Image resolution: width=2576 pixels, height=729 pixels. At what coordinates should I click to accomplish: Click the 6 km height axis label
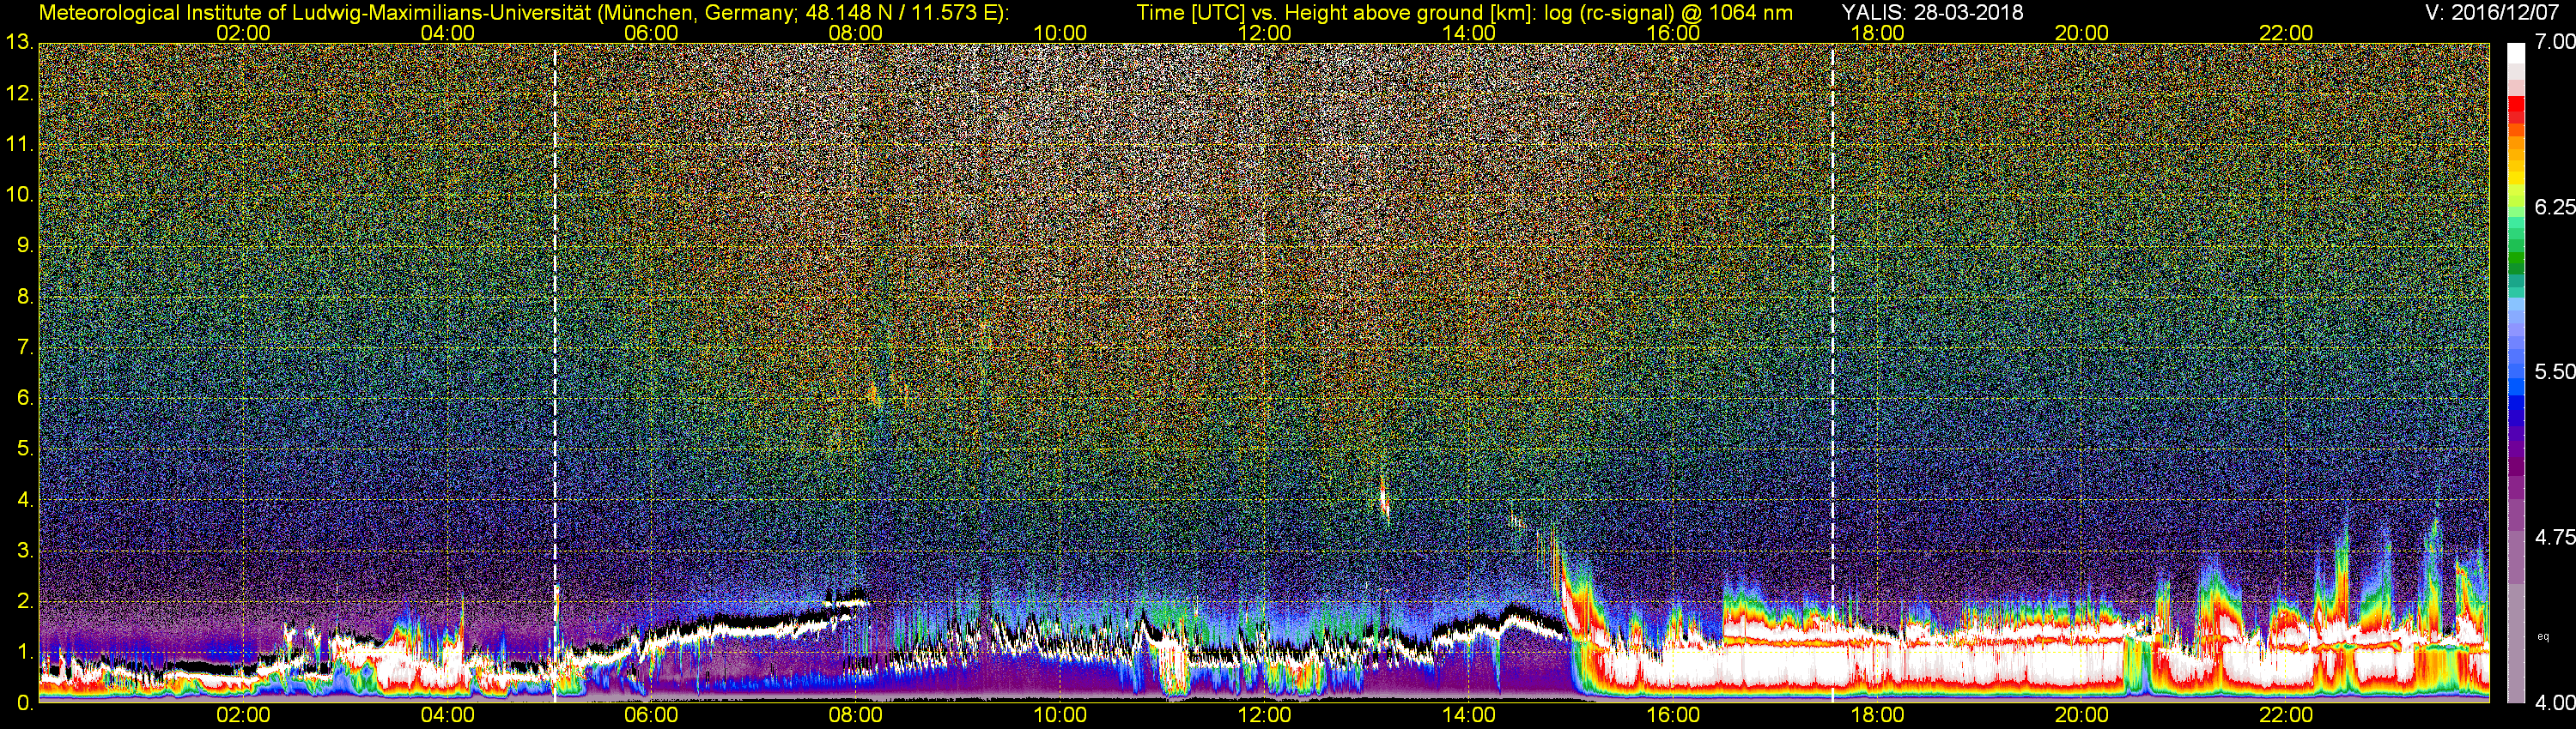pyautogui.click(x=24, y=399)
